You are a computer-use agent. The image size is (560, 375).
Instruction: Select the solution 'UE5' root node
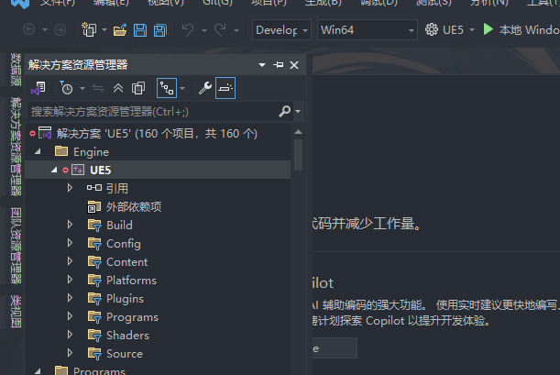pyautogui.click(x=159, y=134)
